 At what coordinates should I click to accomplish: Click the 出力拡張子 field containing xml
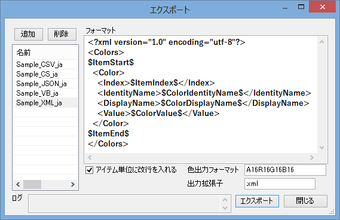(x=280, y=184)
